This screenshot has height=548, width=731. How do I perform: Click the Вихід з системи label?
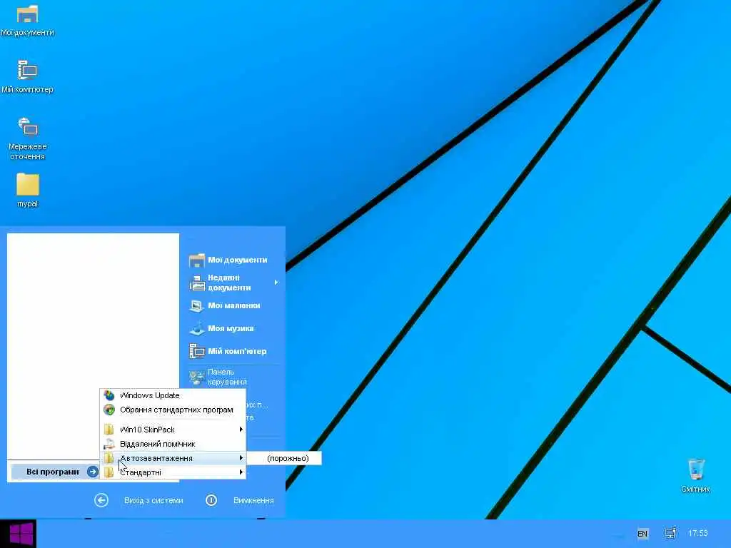click(153, 500)
